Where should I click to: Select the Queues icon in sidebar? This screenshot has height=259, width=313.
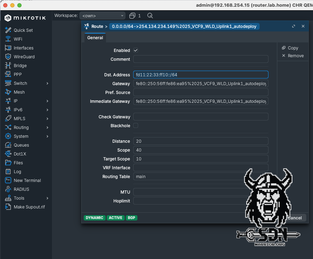8,145
